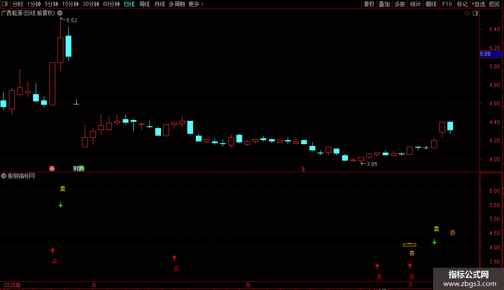Click the month 5 time axis marker
The width and height of the screenshot is (504, 290).
[x=94, y=285]
